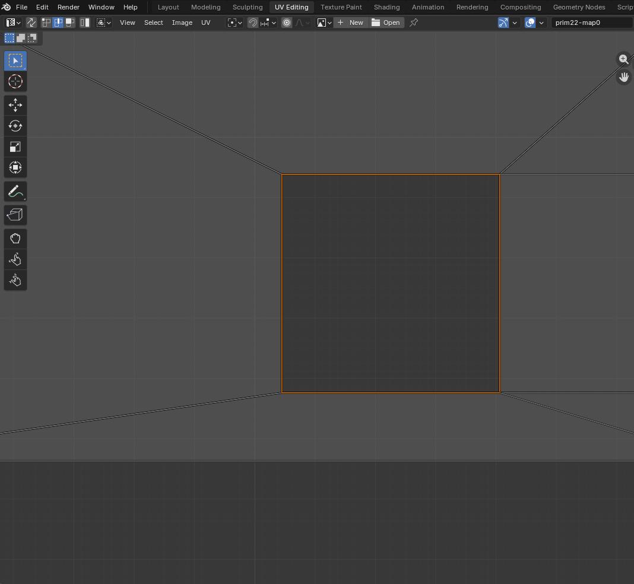Click the zoom view magnifier gizmo
This screenshot has width=634, height=584.
(x=623, y=59)
